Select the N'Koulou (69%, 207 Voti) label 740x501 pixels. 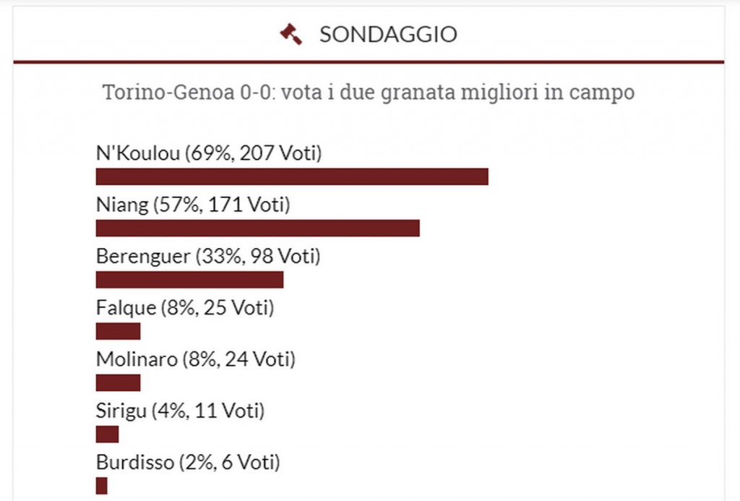pos(209,153)
